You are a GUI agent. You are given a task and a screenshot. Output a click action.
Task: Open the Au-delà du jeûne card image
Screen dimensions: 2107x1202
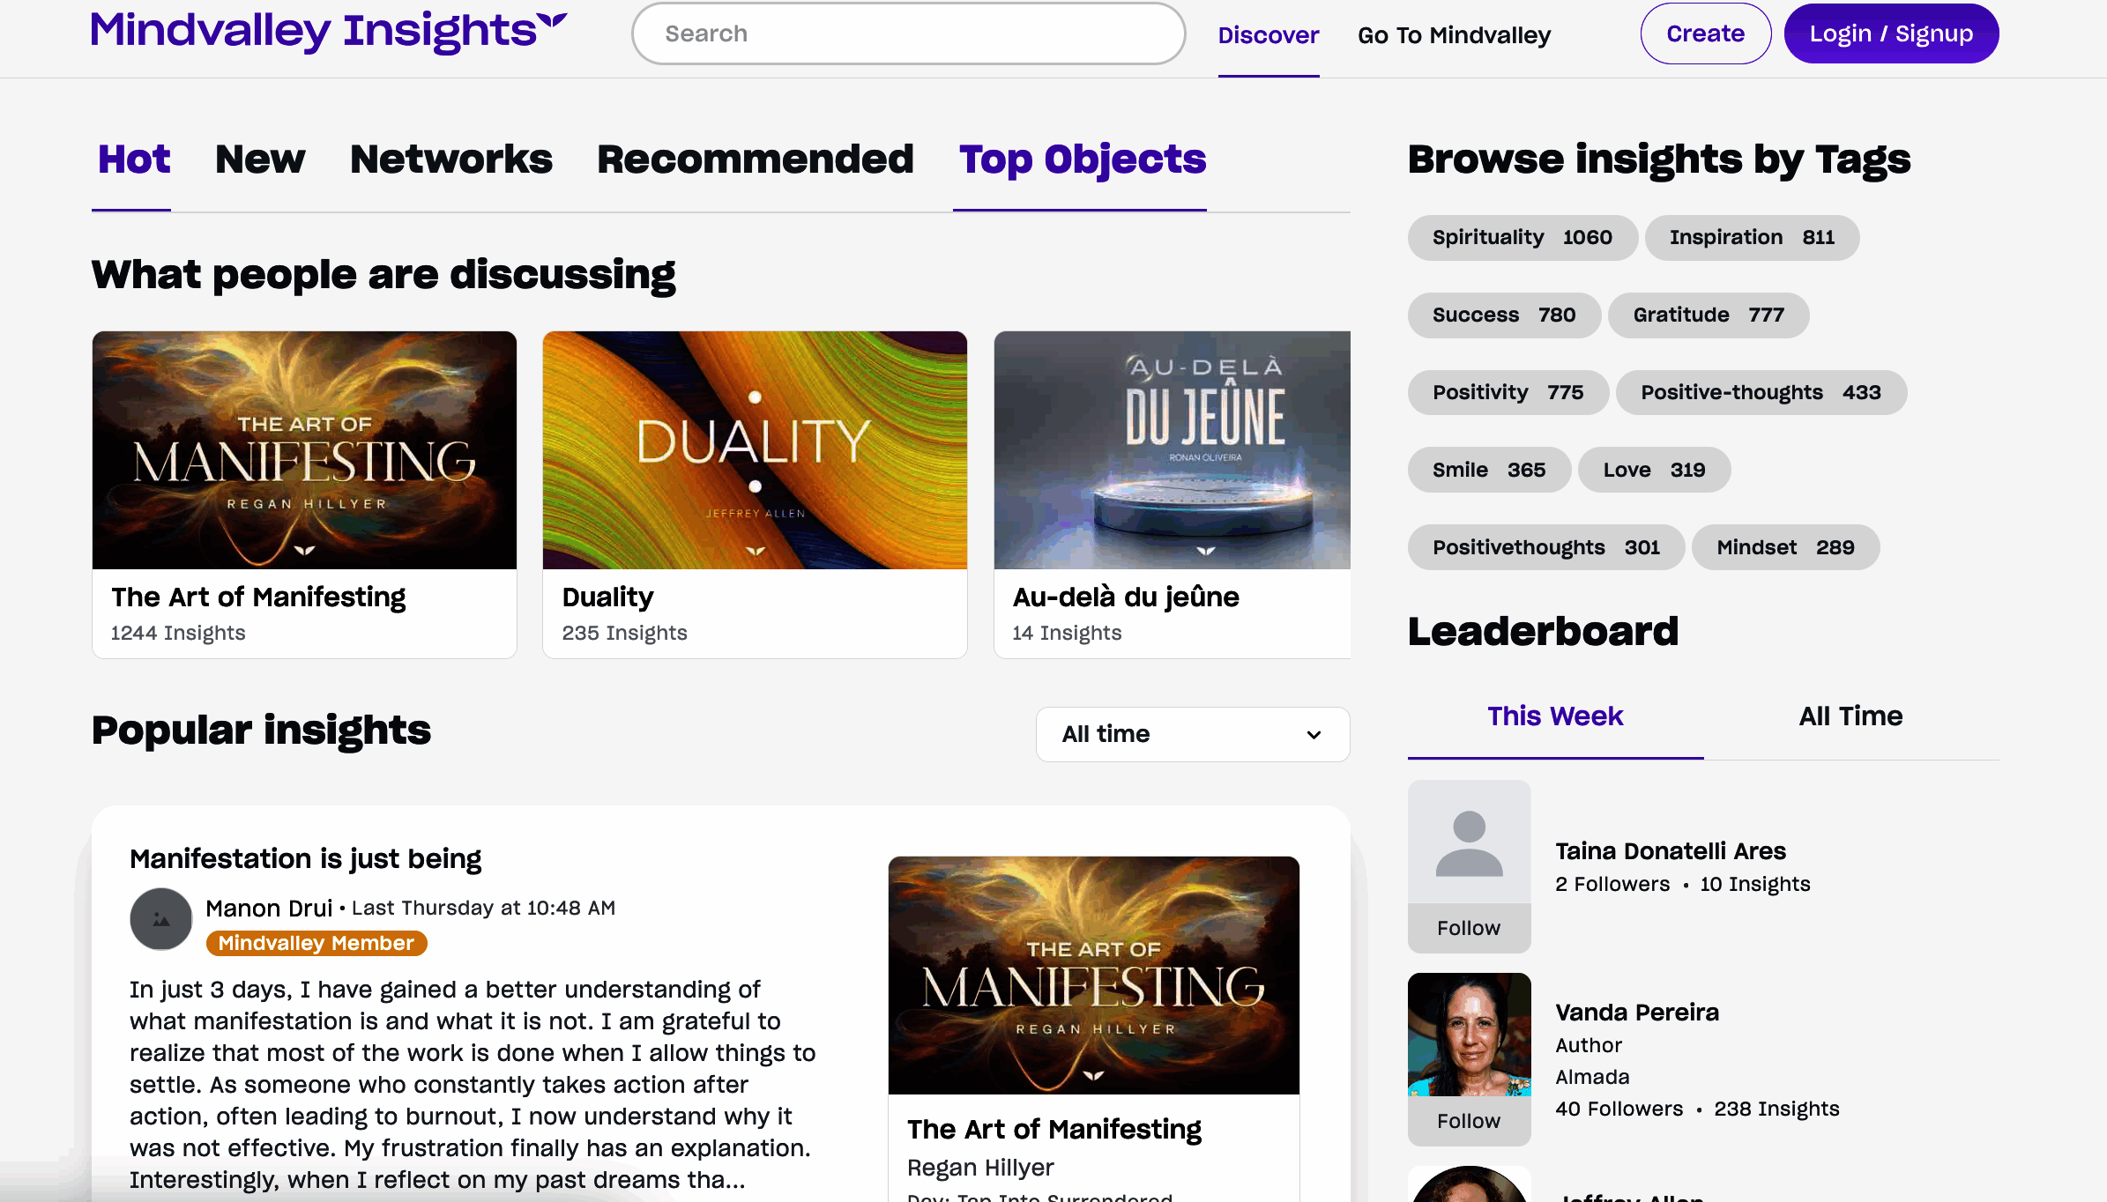(x=1173, y=450)
